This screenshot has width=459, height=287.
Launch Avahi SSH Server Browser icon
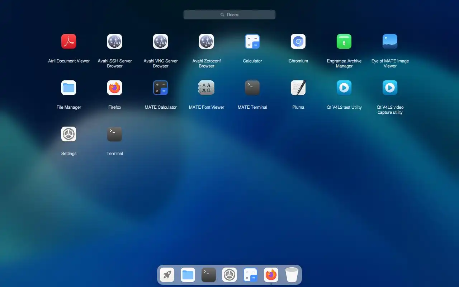114,42
